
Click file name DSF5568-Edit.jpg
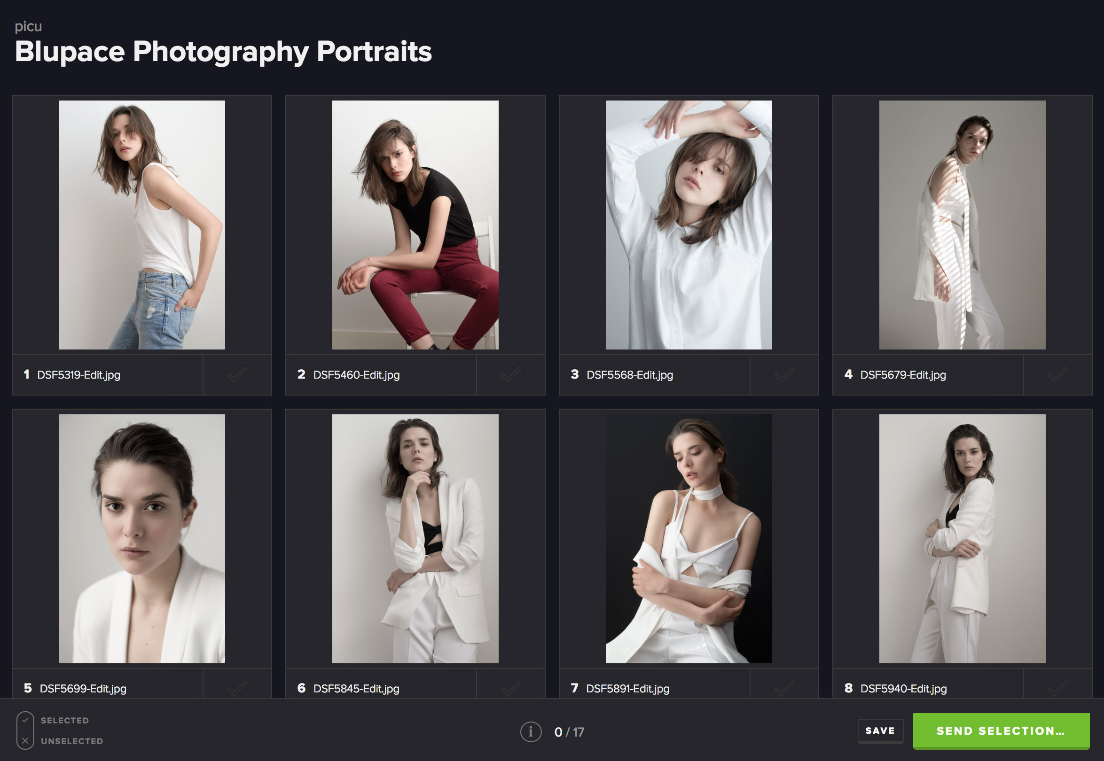[x=630, y=375]
